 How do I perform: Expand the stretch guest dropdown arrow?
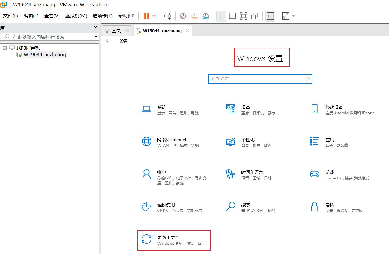click(x=293, y=16)
